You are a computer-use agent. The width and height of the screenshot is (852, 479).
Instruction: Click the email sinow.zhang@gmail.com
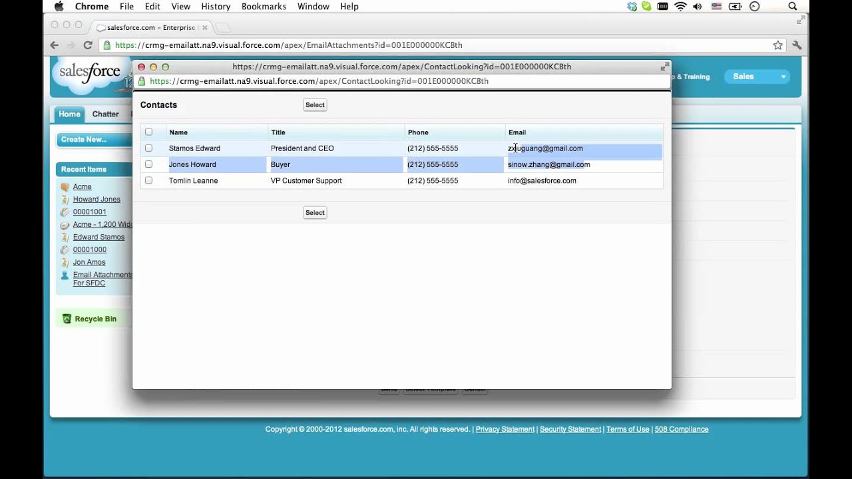tap(548, 164)
